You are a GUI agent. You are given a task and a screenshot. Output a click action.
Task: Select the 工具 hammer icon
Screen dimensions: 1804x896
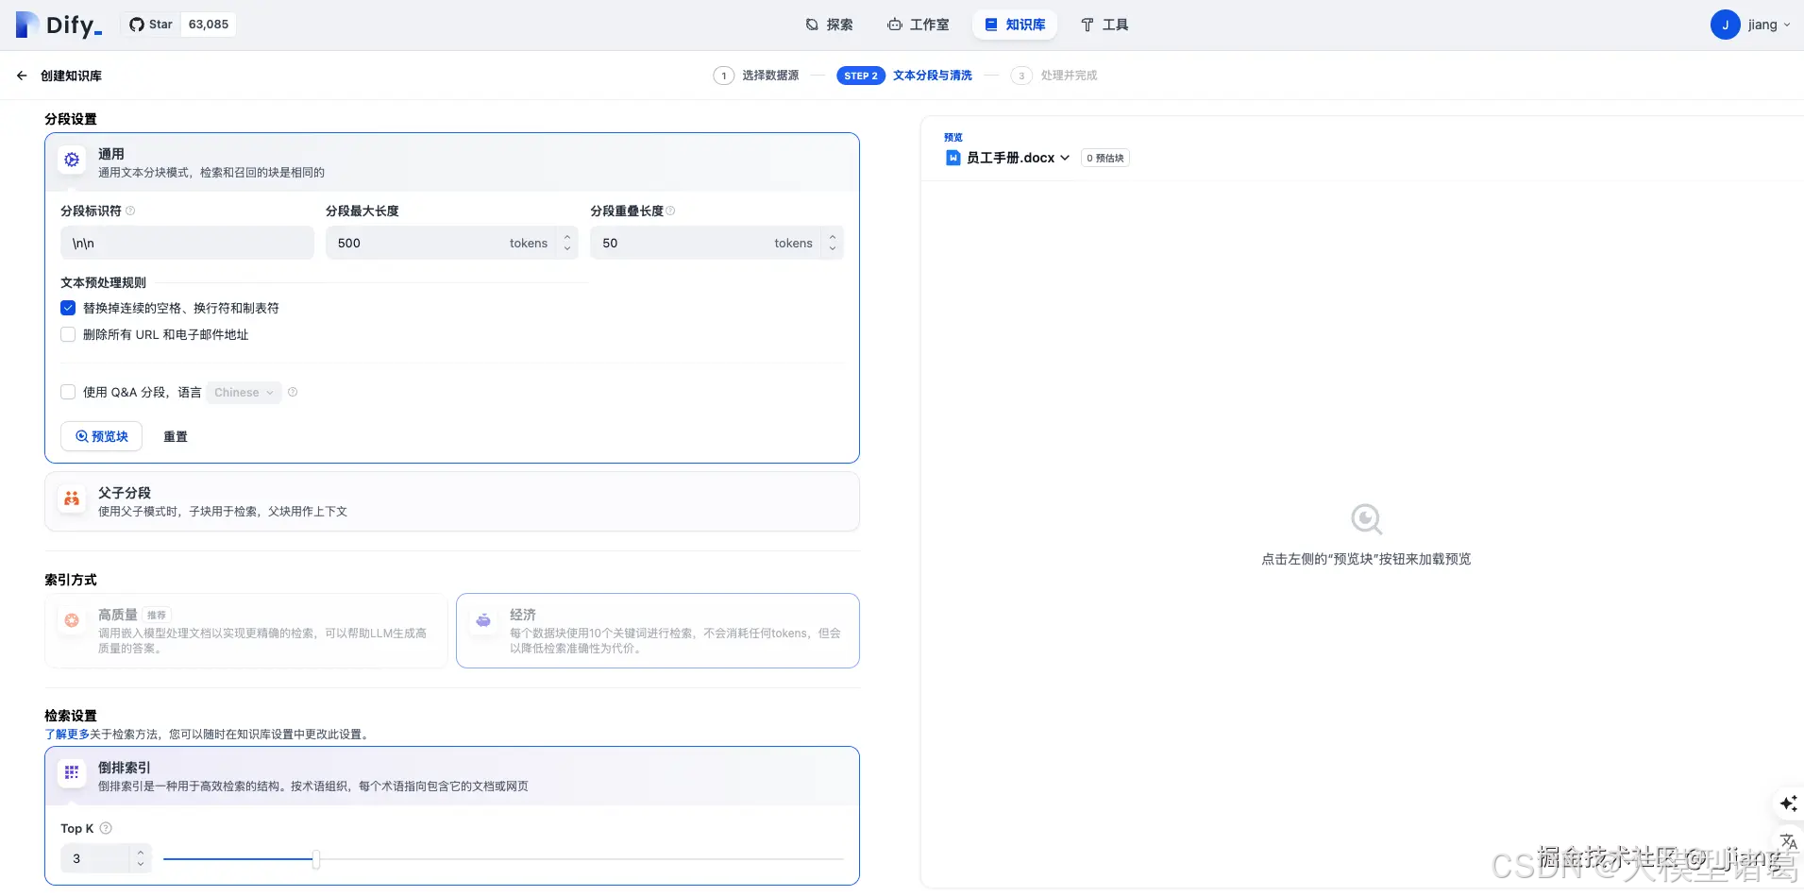tap(1087, 24)
